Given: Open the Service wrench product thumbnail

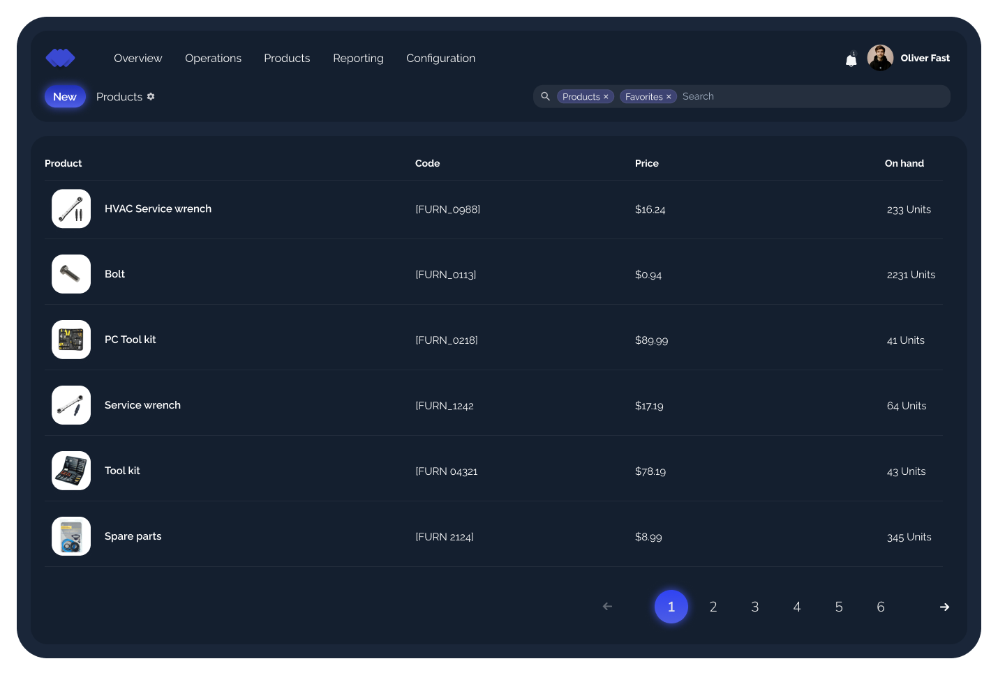Looking at the screenshot, I should click(x=71, y=405).
